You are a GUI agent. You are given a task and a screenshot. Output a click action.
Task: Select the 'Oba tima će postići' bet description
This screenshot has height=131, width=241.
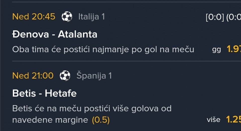point(103,49)
